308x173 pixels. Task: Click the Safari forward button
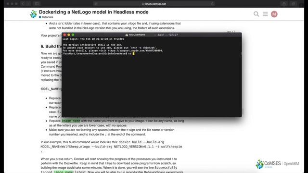(x=28, y=4)
